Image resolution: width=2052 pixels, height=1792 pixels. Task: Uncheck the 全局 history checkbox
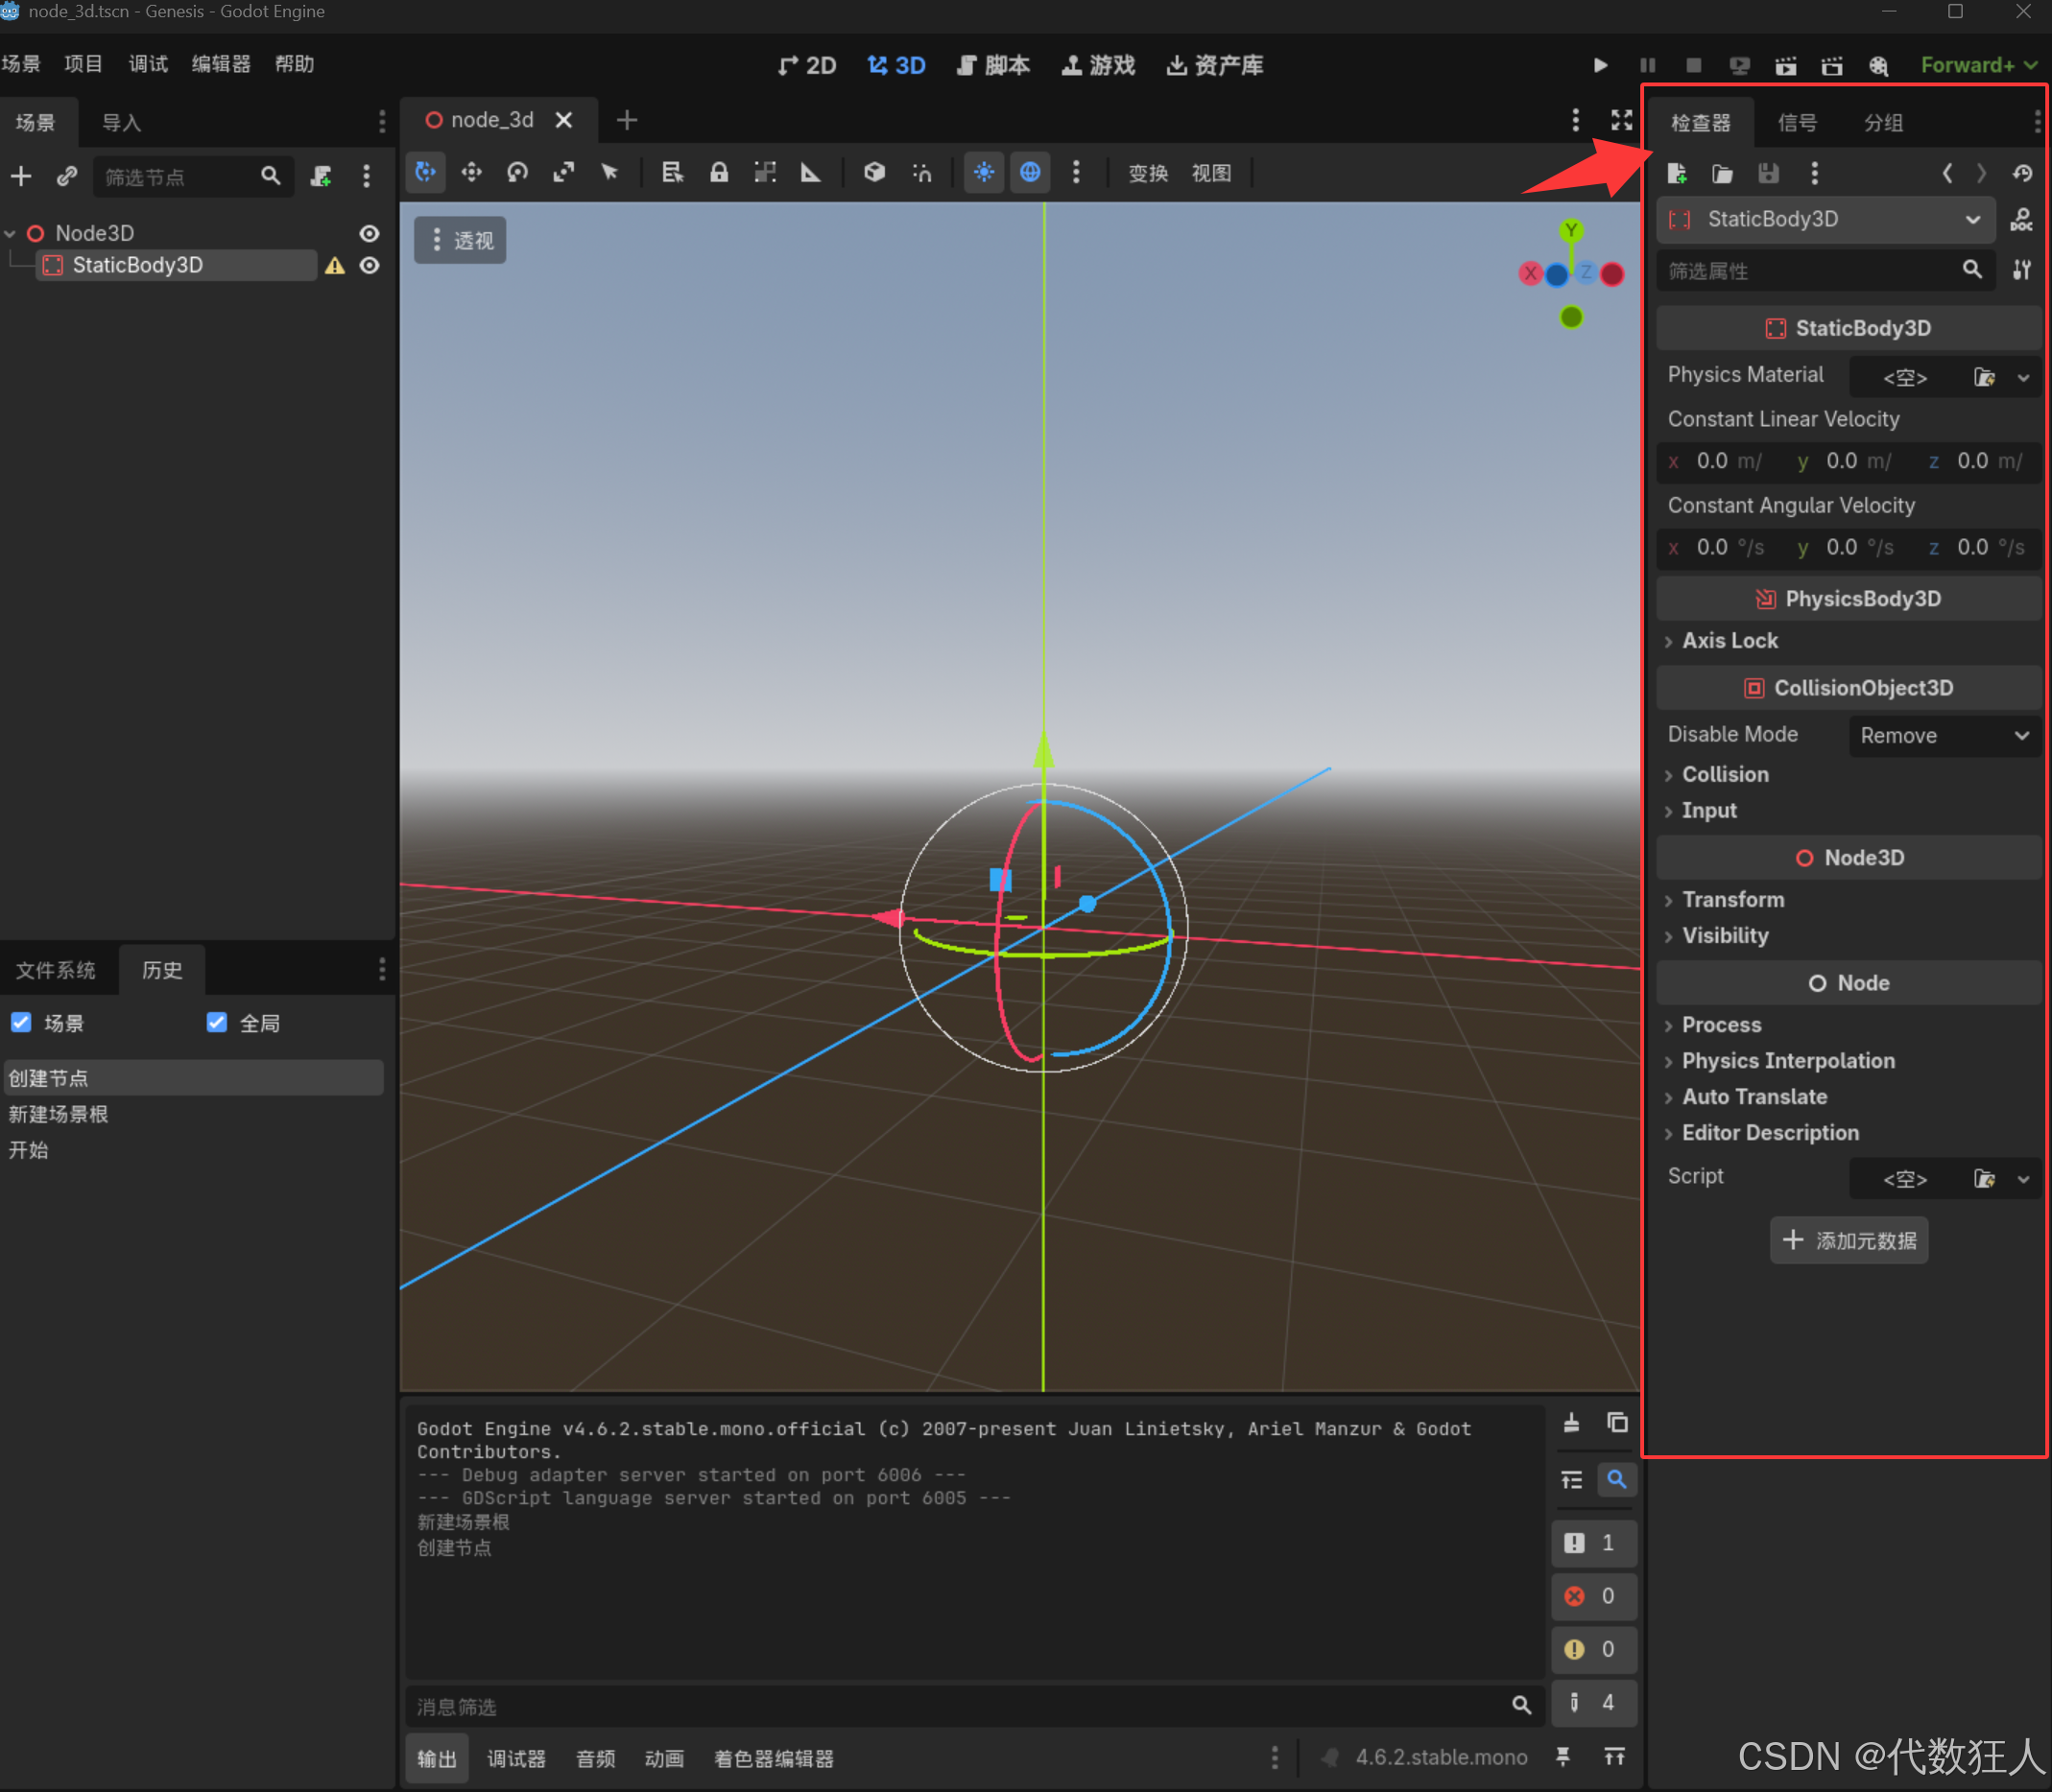[x=216, y=1022]
